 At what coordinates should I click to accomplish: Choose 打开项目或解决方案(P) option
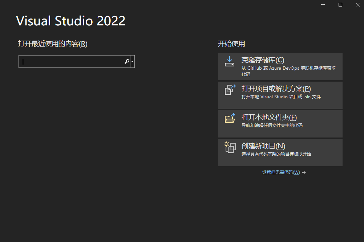[x=280, y=95]
